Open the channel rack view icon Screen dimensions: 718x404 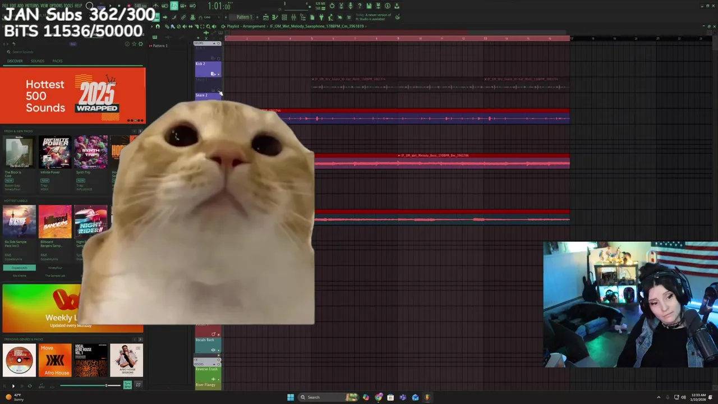[x=284, y=17]
